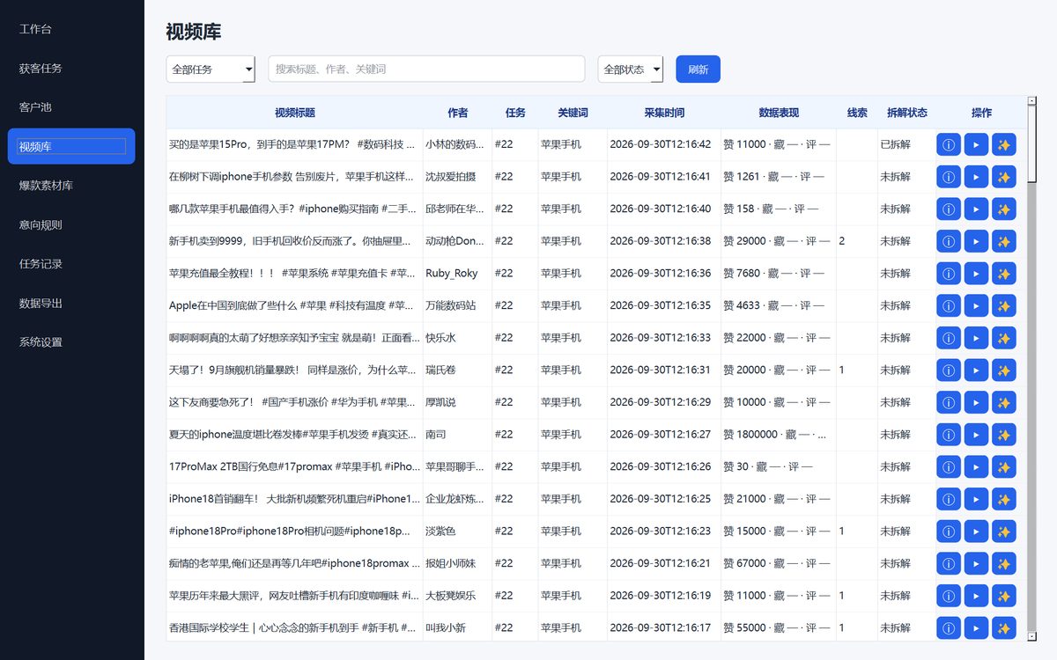Click the 刷新 refresh button
Image resolution: width=1057 pixels, height=660 pixels.
click(x=698, y=69)
